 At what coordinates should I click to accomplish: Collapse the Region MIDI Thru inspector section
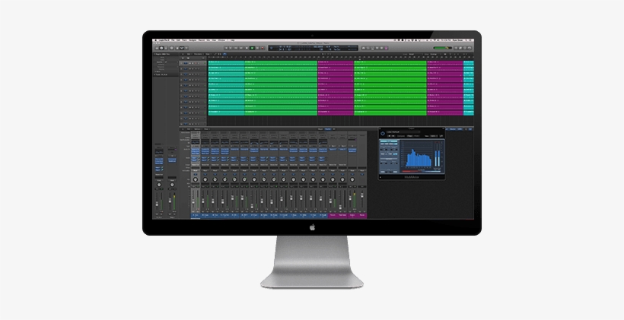(154, 54)
